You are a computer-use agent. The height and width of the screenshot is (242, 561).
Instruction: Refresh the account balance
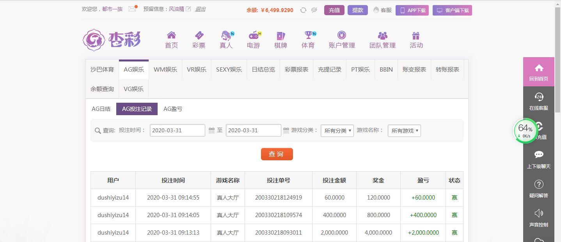click(303, 10)
